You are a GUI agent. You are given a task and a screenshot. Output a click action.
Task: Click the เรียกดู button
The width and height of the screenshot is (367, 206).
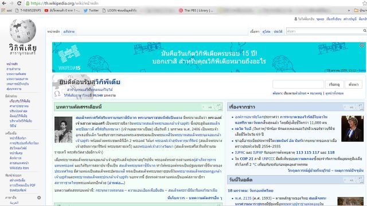[334, 84]
